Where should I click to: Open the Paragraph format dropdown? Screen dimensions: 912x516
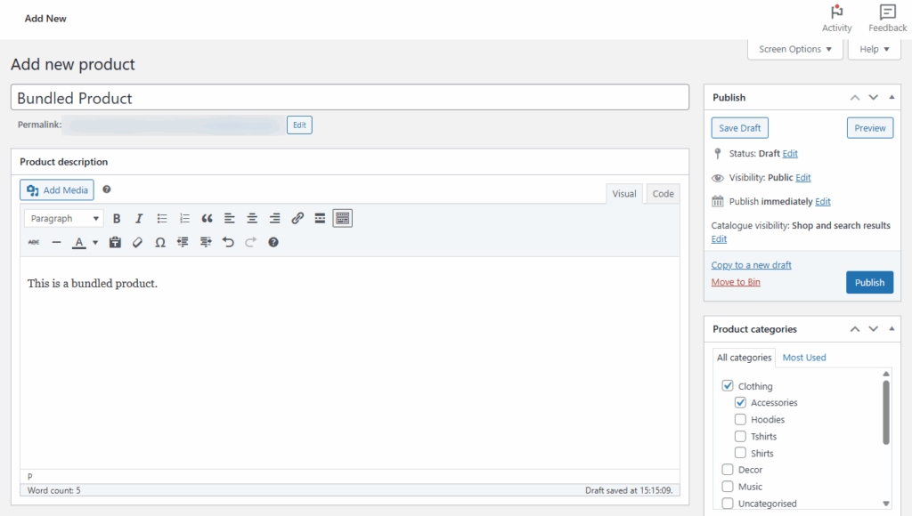click(x=64, y=218)
